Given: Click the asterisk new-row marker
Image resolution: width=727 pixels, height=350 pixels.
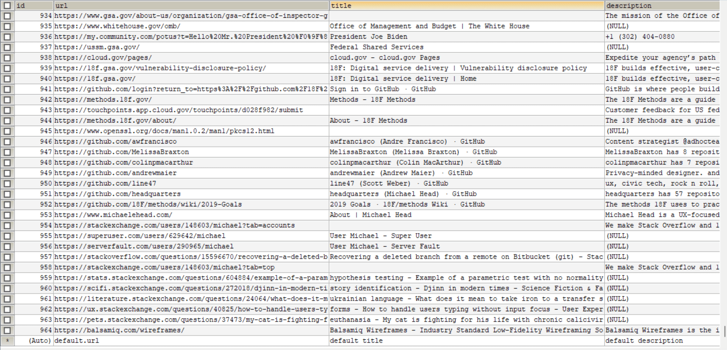Looking at the screenshot, I should (7, 341).
